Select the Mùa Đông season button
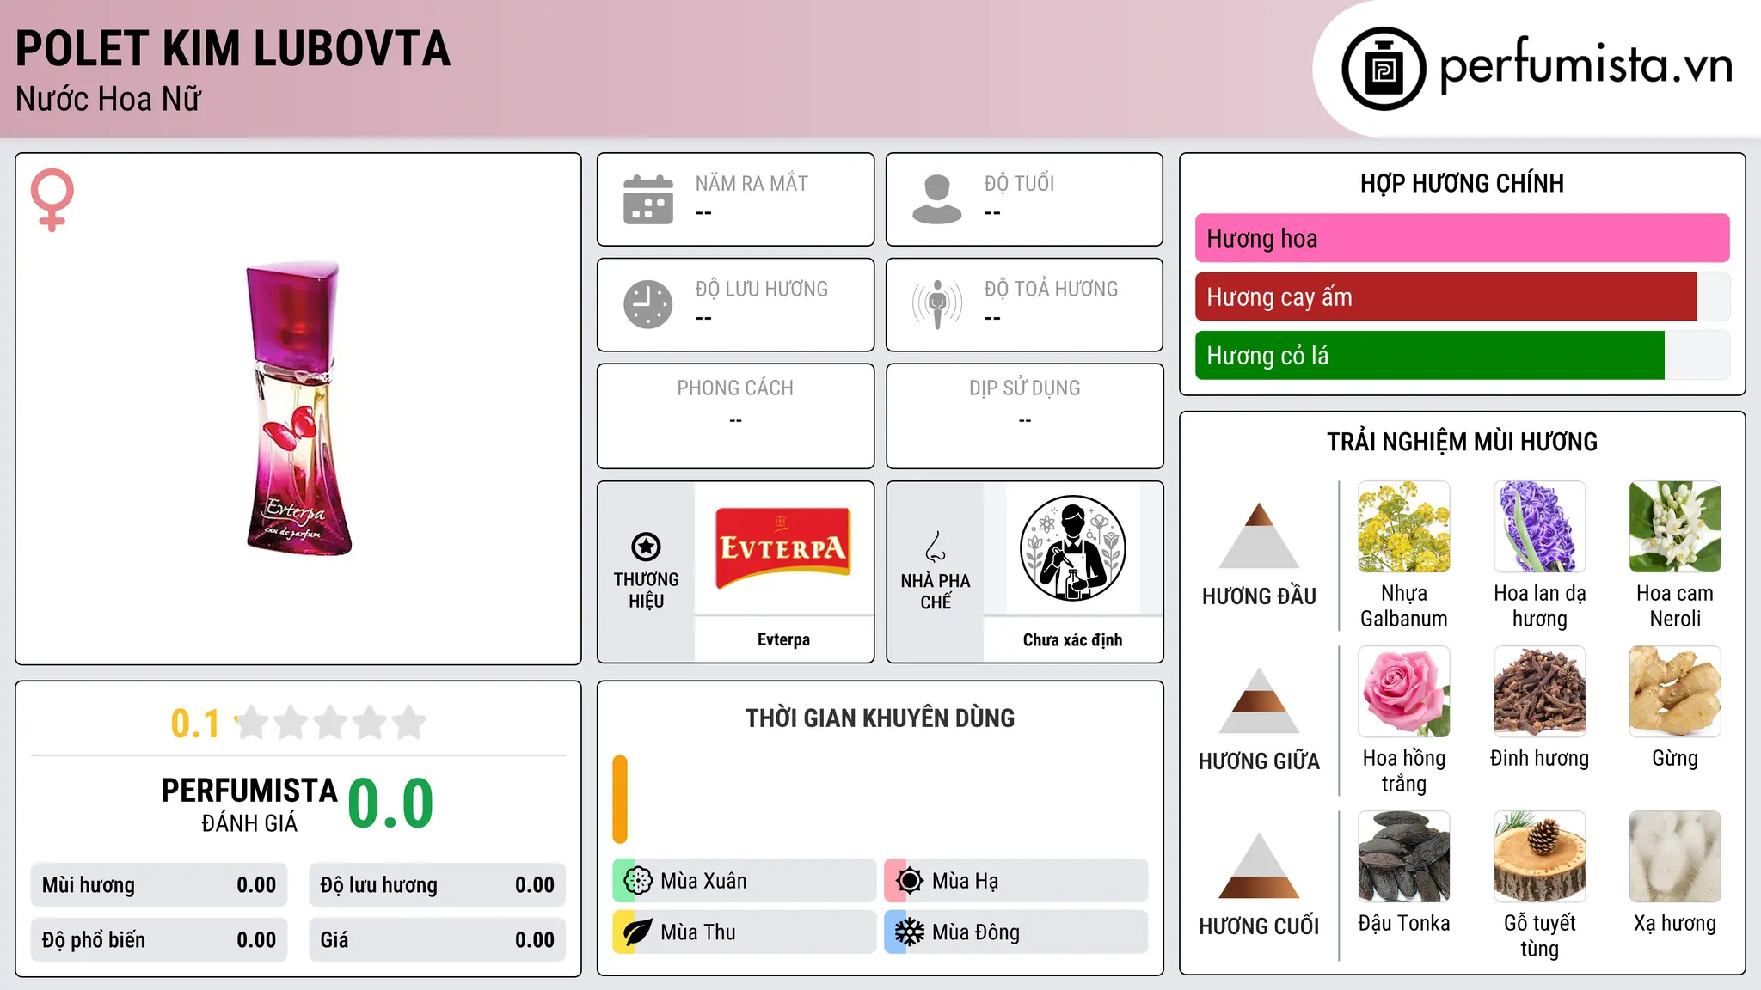The height and width of the screenshot is (990, 1761). [1015, 932]
